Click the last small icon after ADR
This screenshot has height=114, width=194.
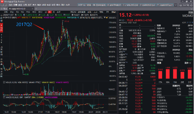point(192,22)
